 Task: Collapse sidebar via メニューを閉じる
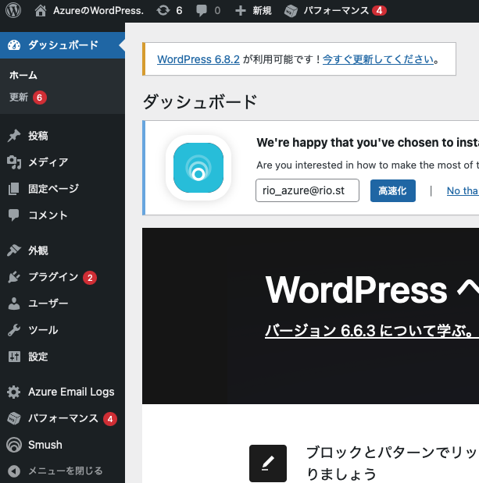click(x=66, y=471)
